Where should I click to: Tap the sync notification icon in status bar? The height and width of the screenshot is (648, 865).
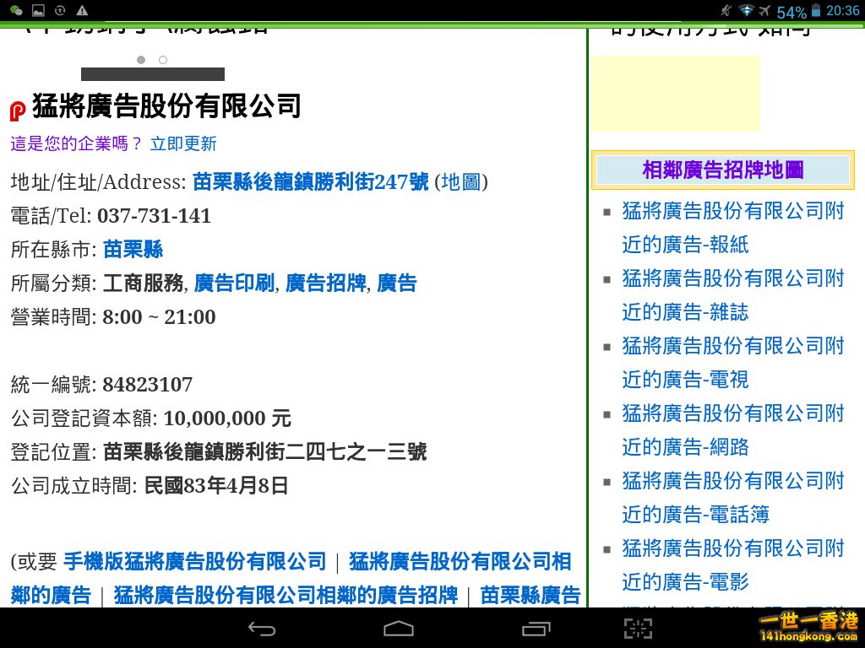[60, 10]
